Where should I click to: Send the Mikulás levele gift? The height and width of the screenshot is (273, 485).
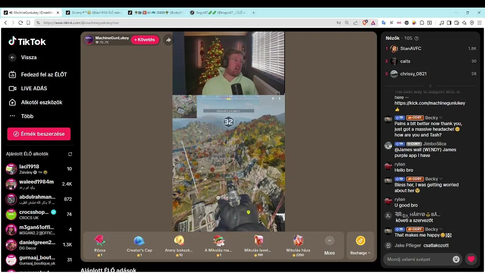258,245
